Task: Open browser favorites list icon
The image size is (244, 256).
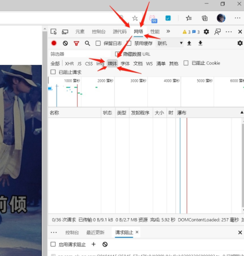Action: [x=189, y=18]
